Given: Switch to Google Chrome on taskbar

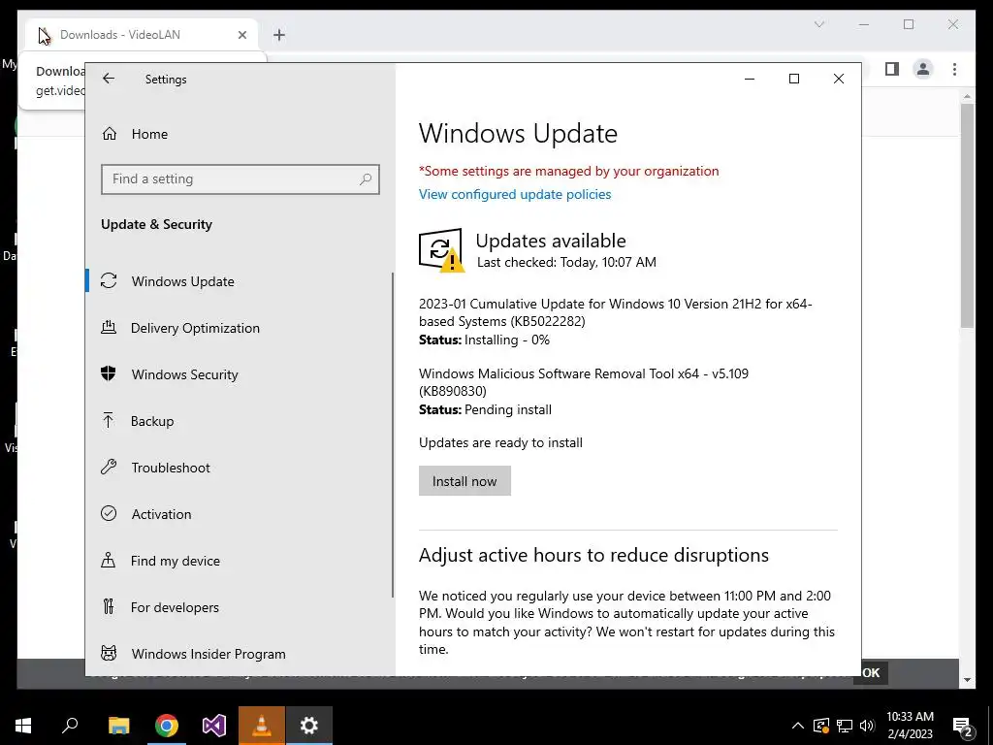Looking at the screenshot, I should (167, 726).
